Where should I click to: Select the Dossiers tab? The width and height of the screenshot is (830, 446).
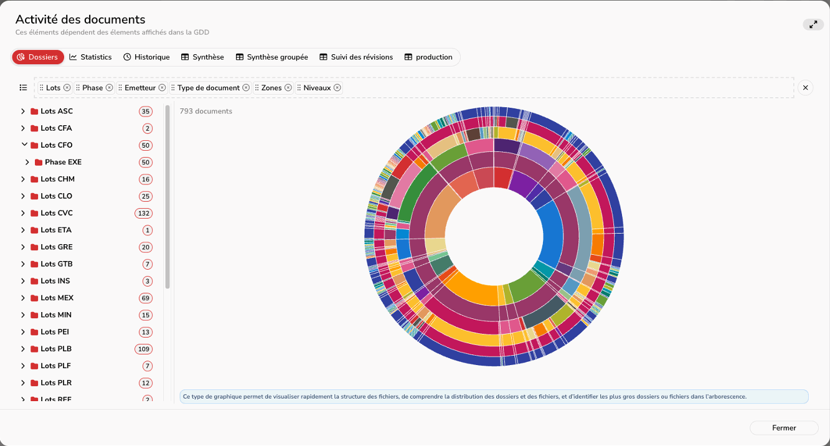(38, 57)
